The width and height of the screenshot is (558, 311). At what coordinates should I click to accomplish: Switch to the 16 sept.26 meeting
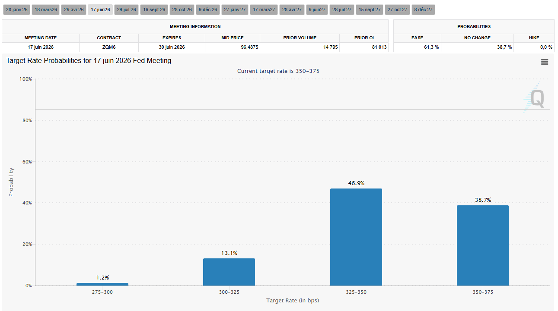[154, 9]
